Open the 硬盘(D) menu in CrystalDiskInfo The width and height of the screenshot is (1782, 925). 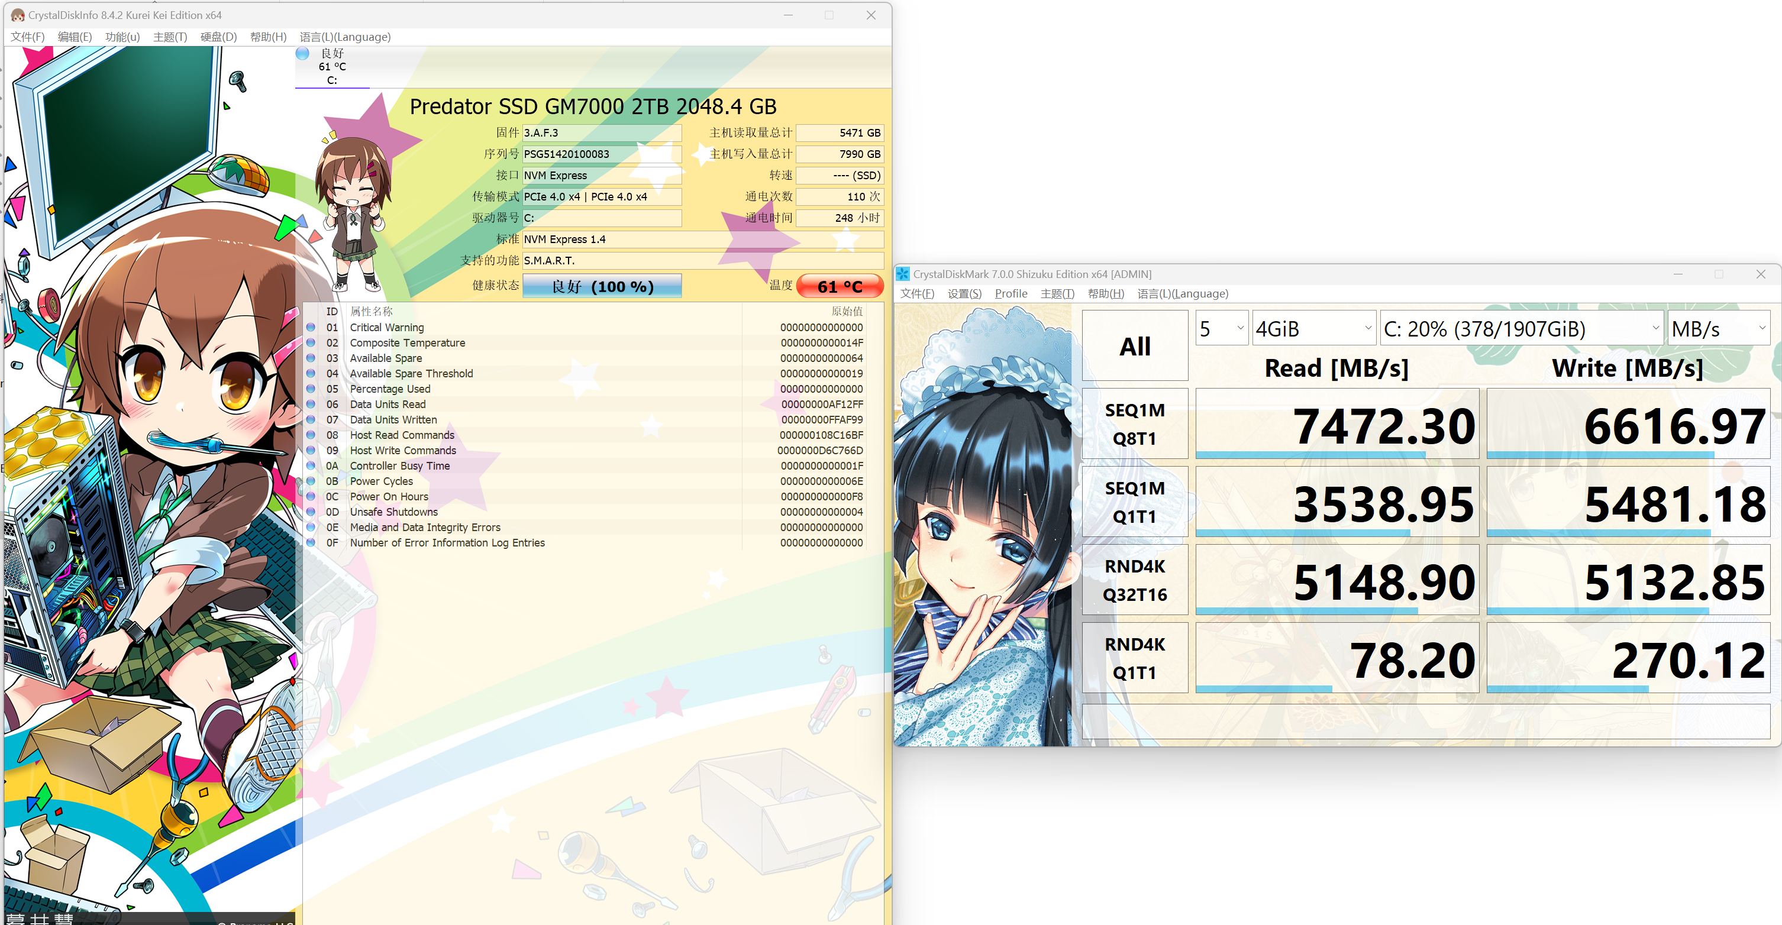point(218,37)
